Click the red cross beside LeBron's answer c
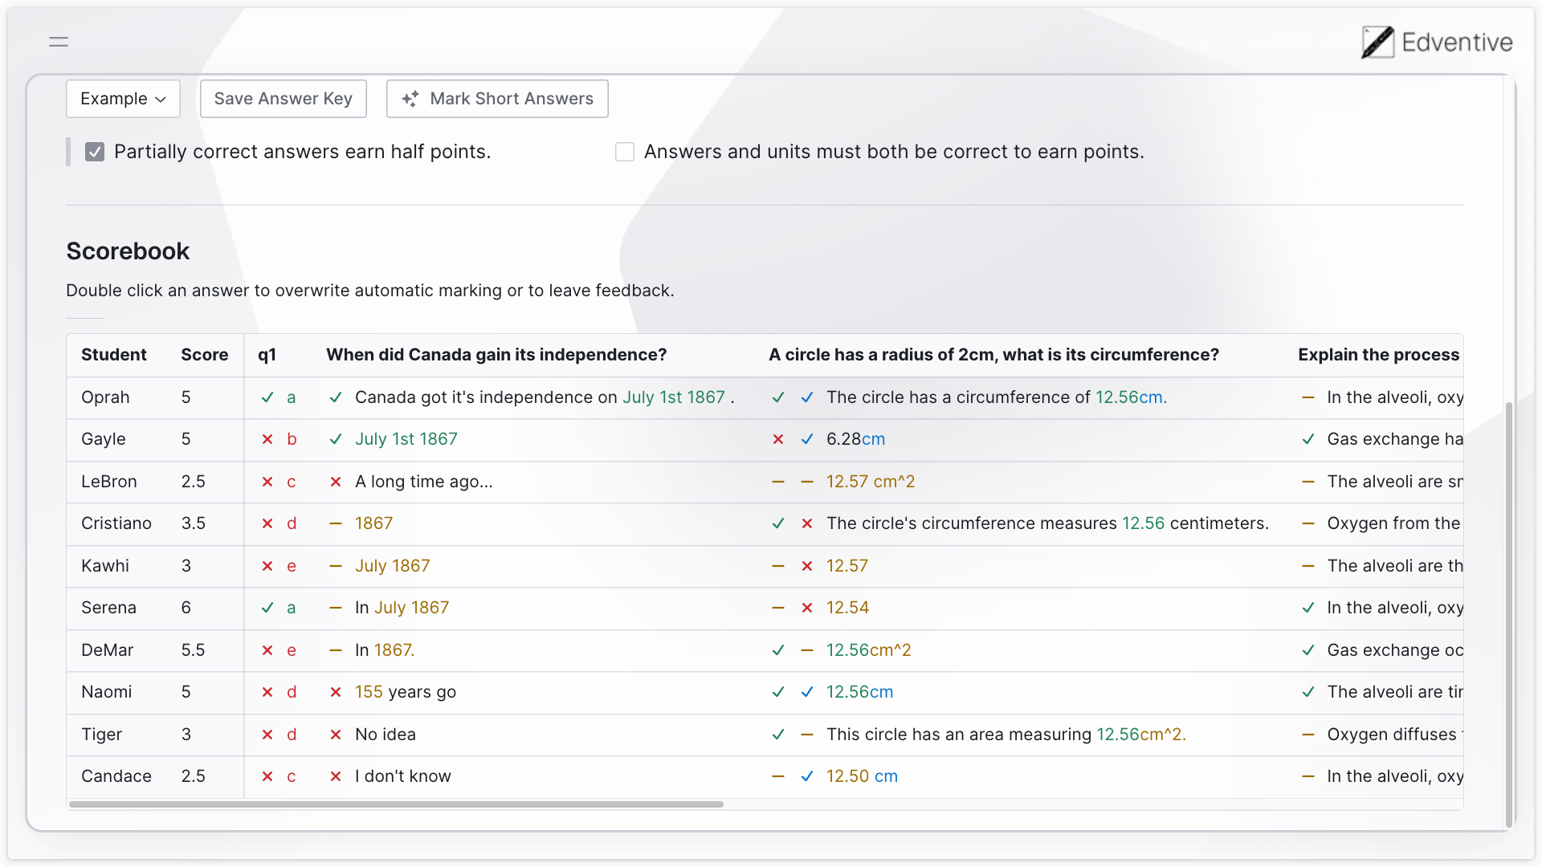The image size is (1542, 867). tap(267, 482)
